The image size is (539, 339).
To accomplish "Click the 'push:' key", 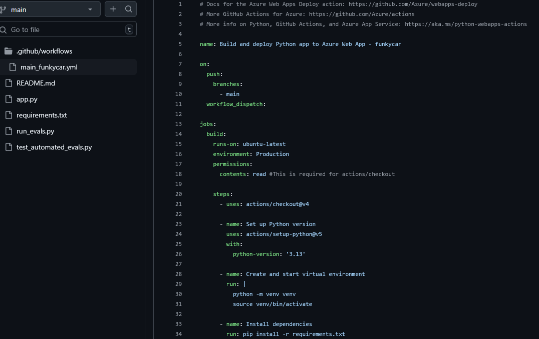I will [x=214, y=74].
